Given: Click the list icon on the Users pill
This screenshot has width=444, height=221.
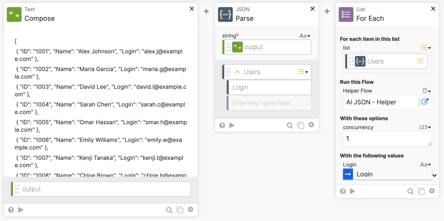Looking at the screenshot, I should pos(420,61).
